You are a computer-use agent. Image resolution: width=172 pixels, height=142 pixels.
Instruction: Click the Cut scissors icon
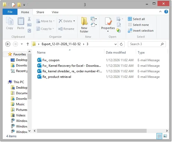tap(29, 19)
